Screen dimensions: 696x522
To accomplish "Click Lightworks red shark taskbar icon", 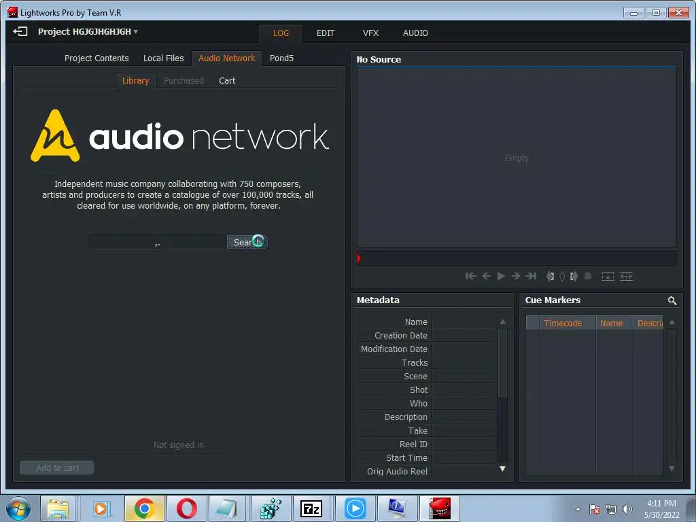I will pos(440,508).
